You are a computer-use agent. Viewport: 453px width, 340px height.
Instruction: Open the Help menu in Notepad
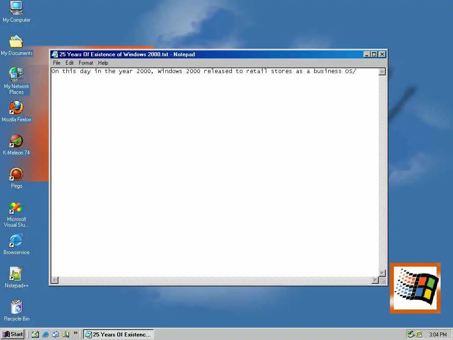[103, 63]
